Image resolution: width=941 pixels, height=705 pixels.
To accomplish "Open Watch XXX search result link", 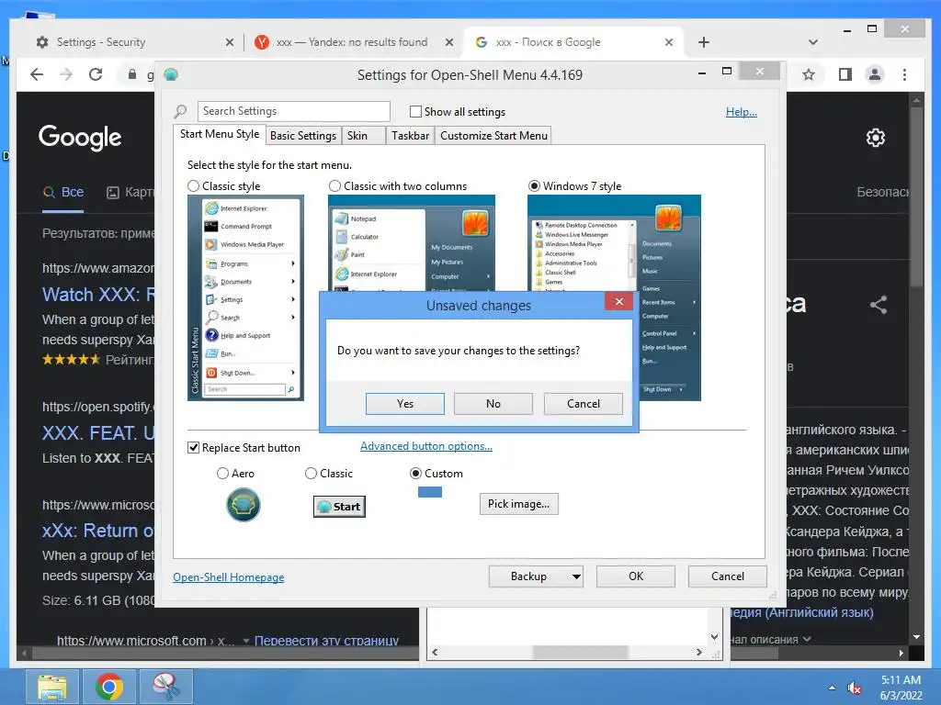I will [97, 295].
